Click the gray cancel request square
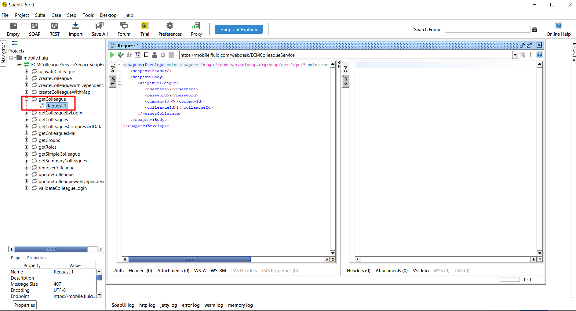 click(x=171, y=55)
